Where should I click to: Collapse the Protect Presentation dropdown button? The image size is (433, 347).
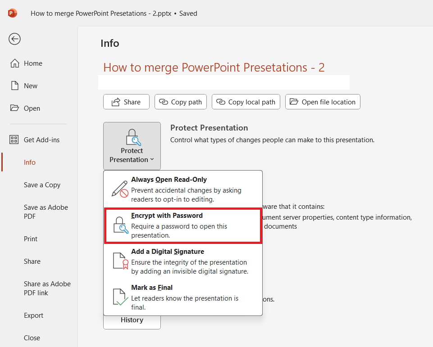(132, 146)
